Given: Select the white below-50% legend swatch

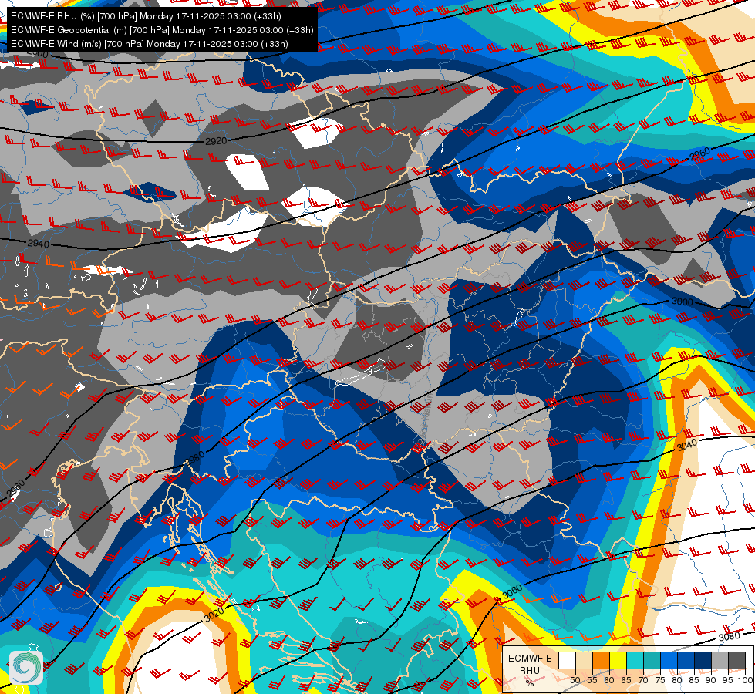Looking at the screenshot, I should pyautogui.click(x=567, y=660).
